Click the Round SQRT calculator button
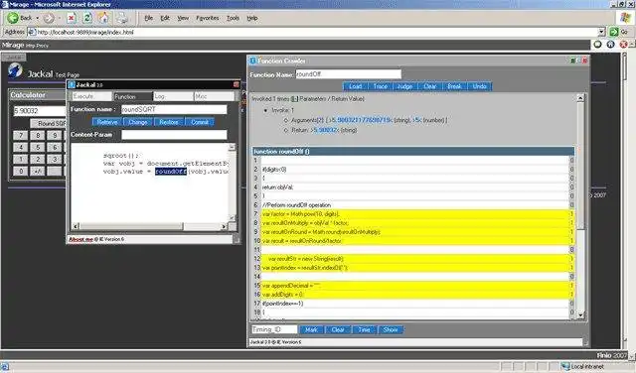636x373 pixels. (49, 123)
